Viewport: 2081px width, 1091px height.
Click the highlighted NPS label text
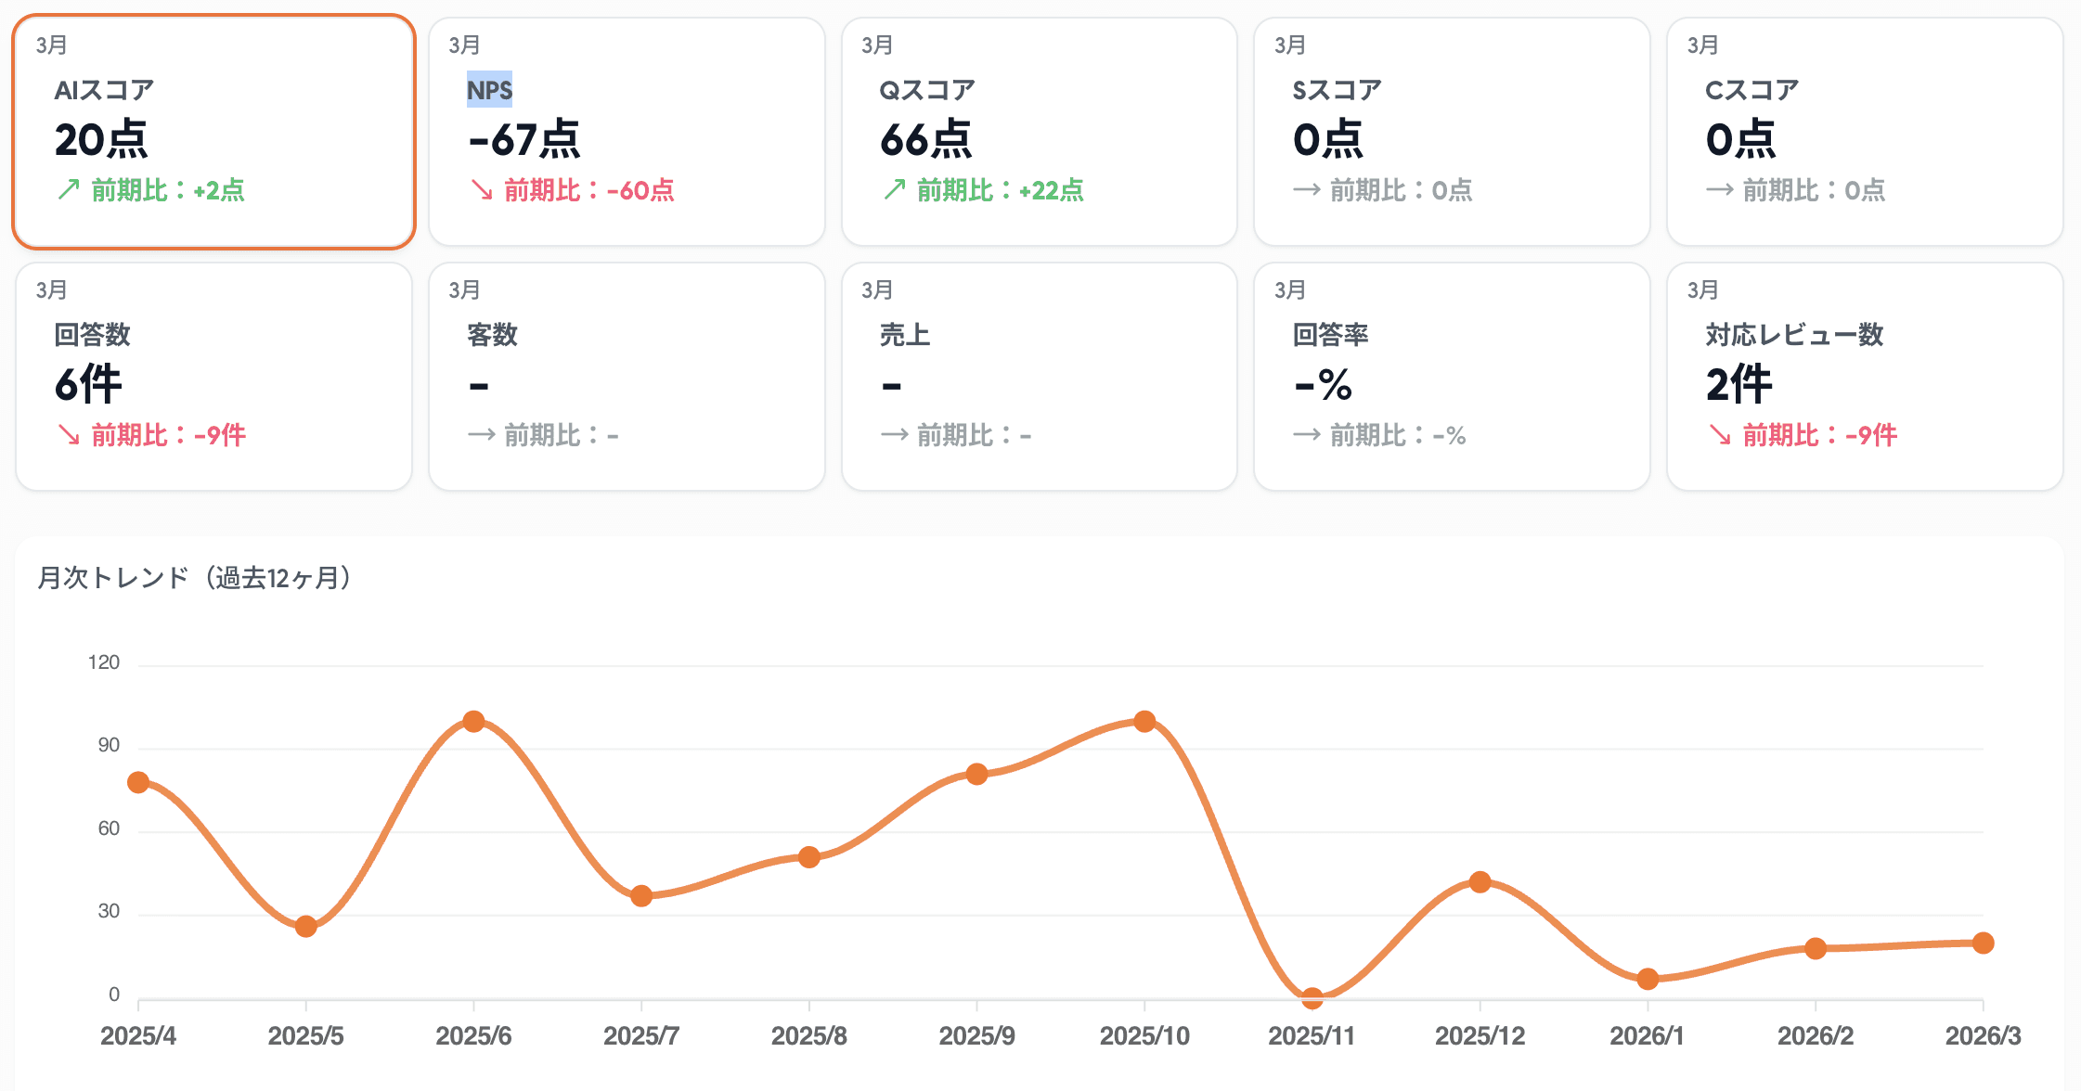pyautogui.click(x=489, y=90)
